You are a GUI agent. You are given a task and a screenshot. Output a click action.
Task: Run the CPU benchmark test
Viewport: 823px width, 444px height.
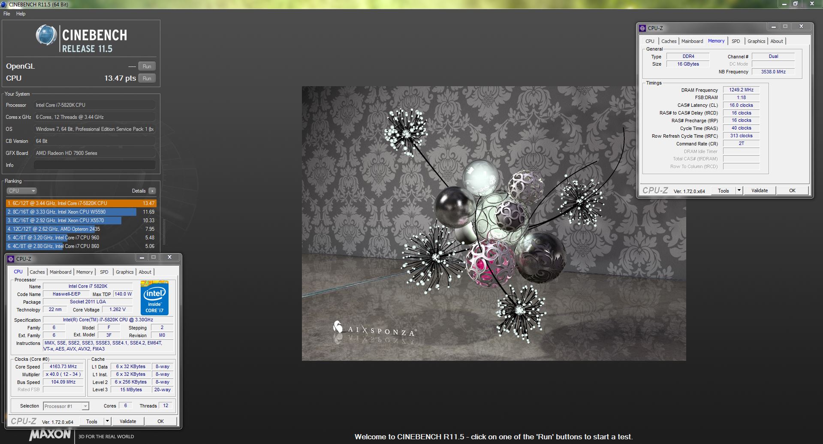click(147, 79)
